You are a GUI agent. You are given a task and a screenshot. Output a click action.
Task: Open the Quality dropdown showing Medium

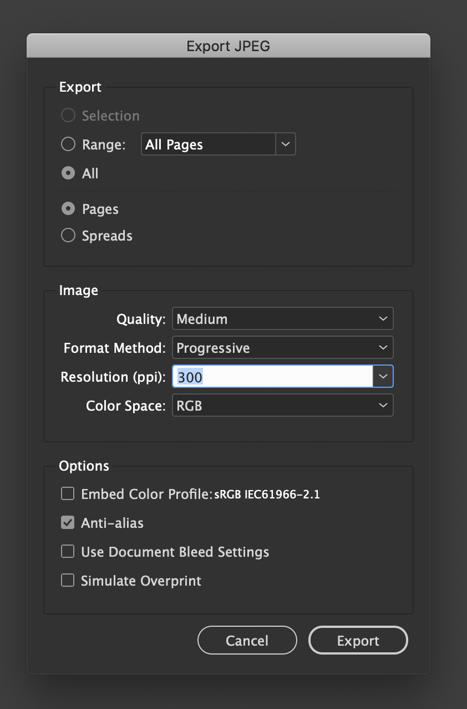(282, 318)
